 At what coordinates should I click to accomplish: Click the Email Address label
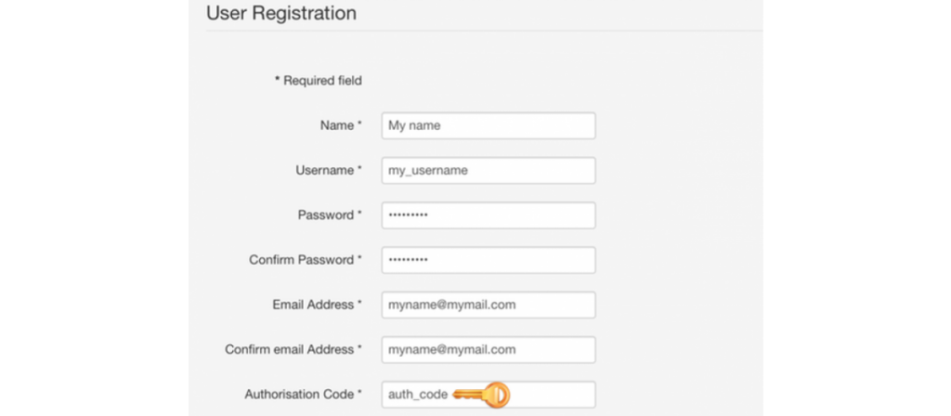(313, 305)
